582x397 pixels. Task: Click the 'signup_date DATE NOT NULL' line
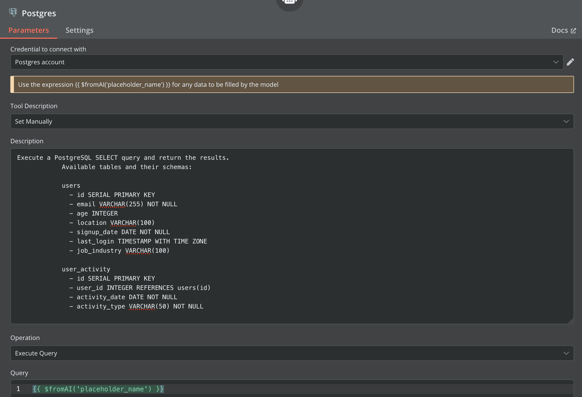click(x=120, y=232)
